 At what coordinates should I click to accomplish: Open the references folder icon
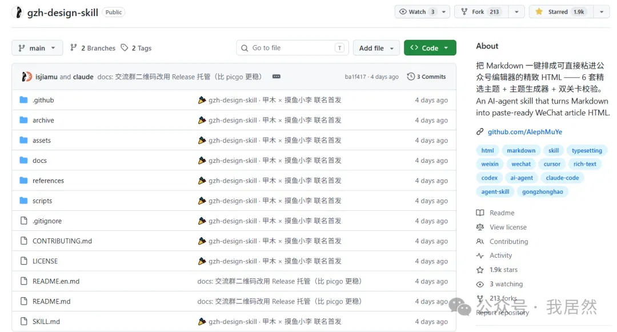[x=23, y=180]
